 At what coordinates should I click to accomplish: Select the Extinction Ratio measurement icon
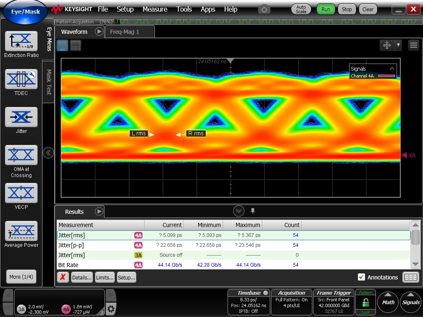point(21,41)
